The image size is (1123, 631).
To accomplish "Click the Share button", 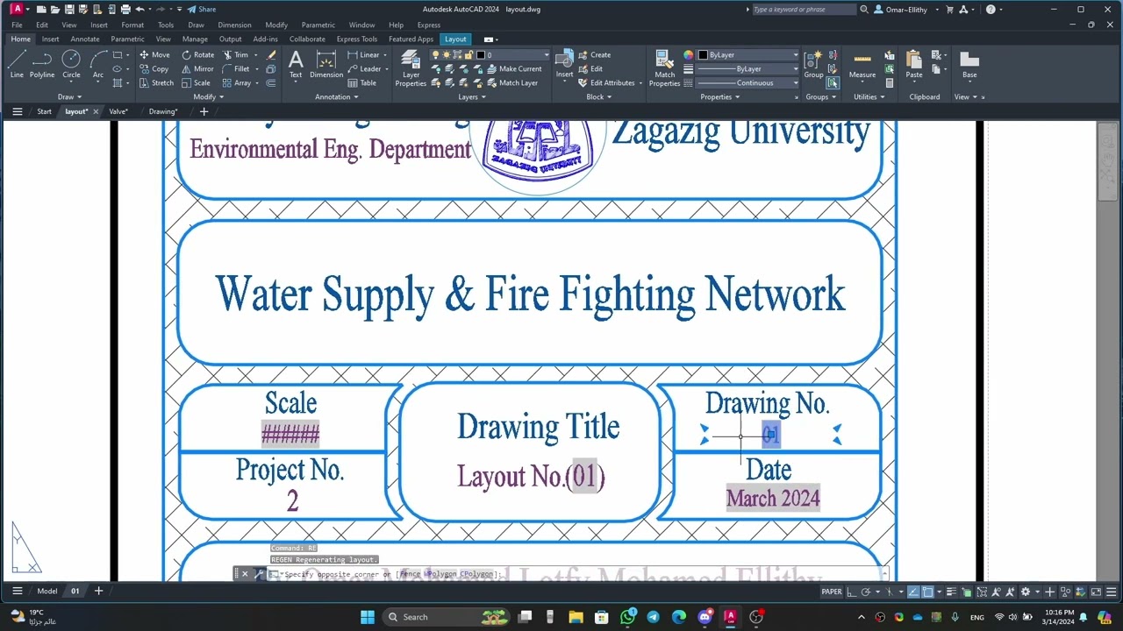I will click(x=202, y=10).
